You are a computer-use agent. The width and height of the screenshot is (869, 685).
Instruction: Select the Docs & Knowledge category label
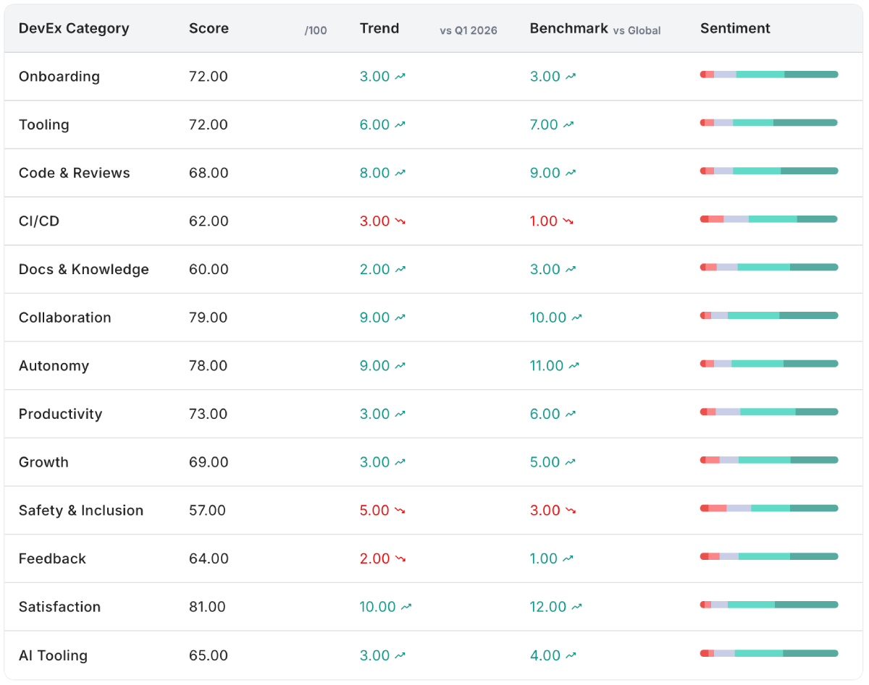pos(84,269)
